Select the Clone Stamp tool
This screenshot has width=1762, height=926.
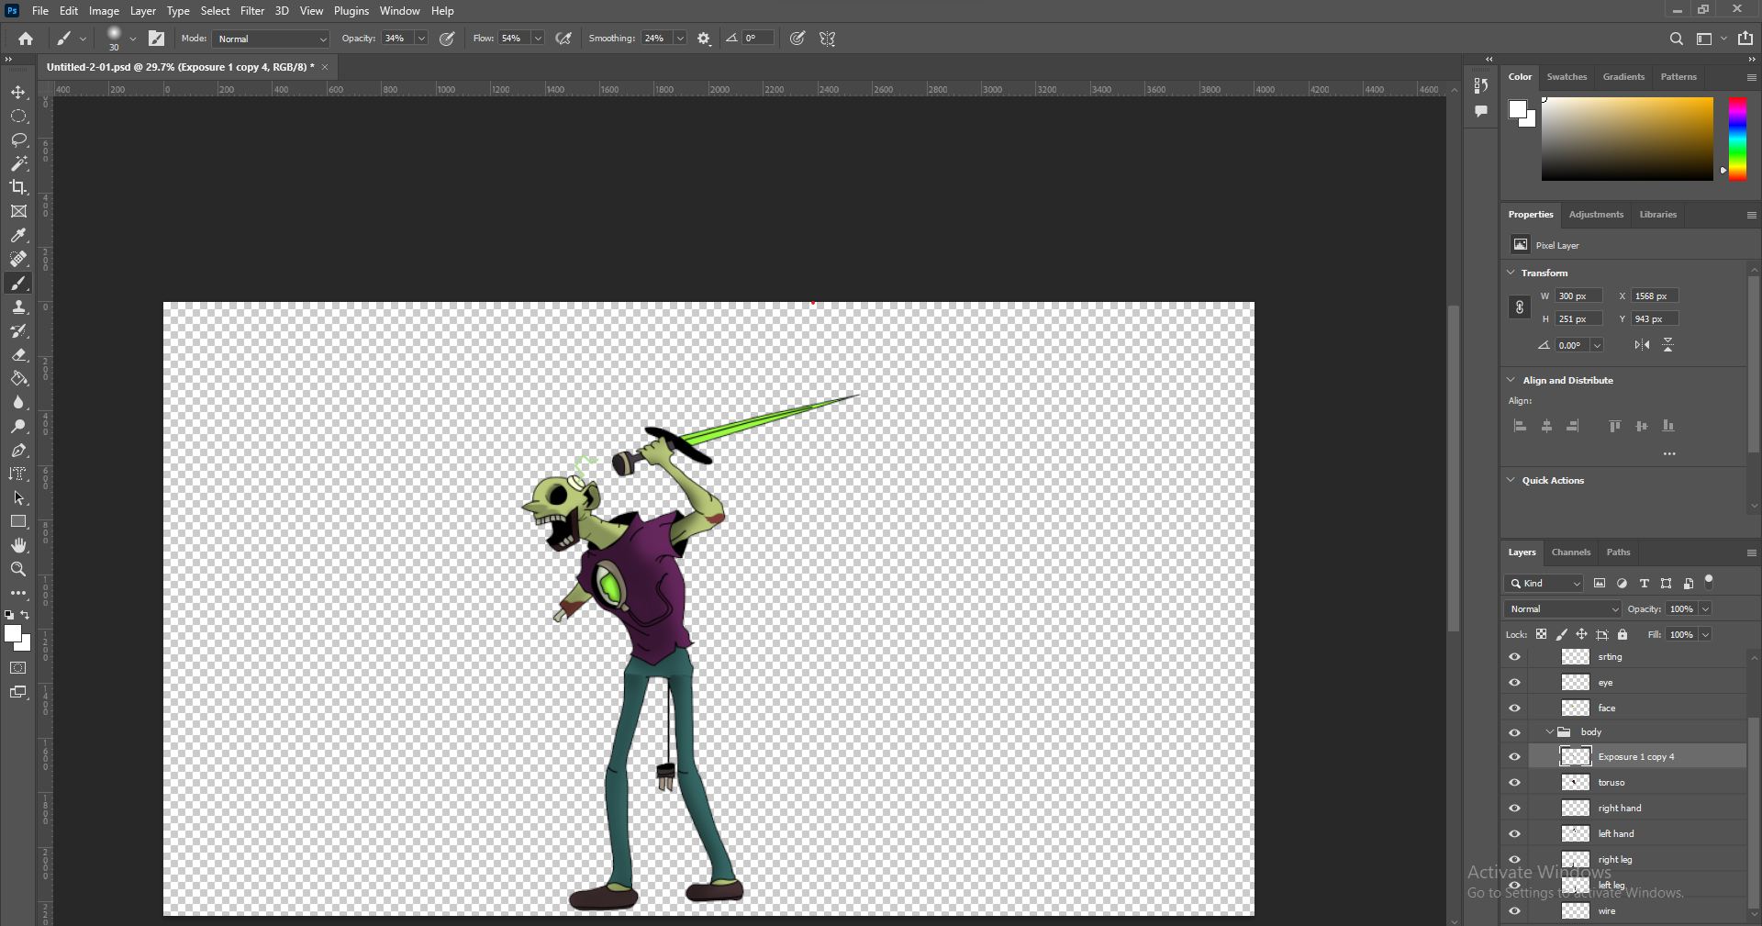18,307
